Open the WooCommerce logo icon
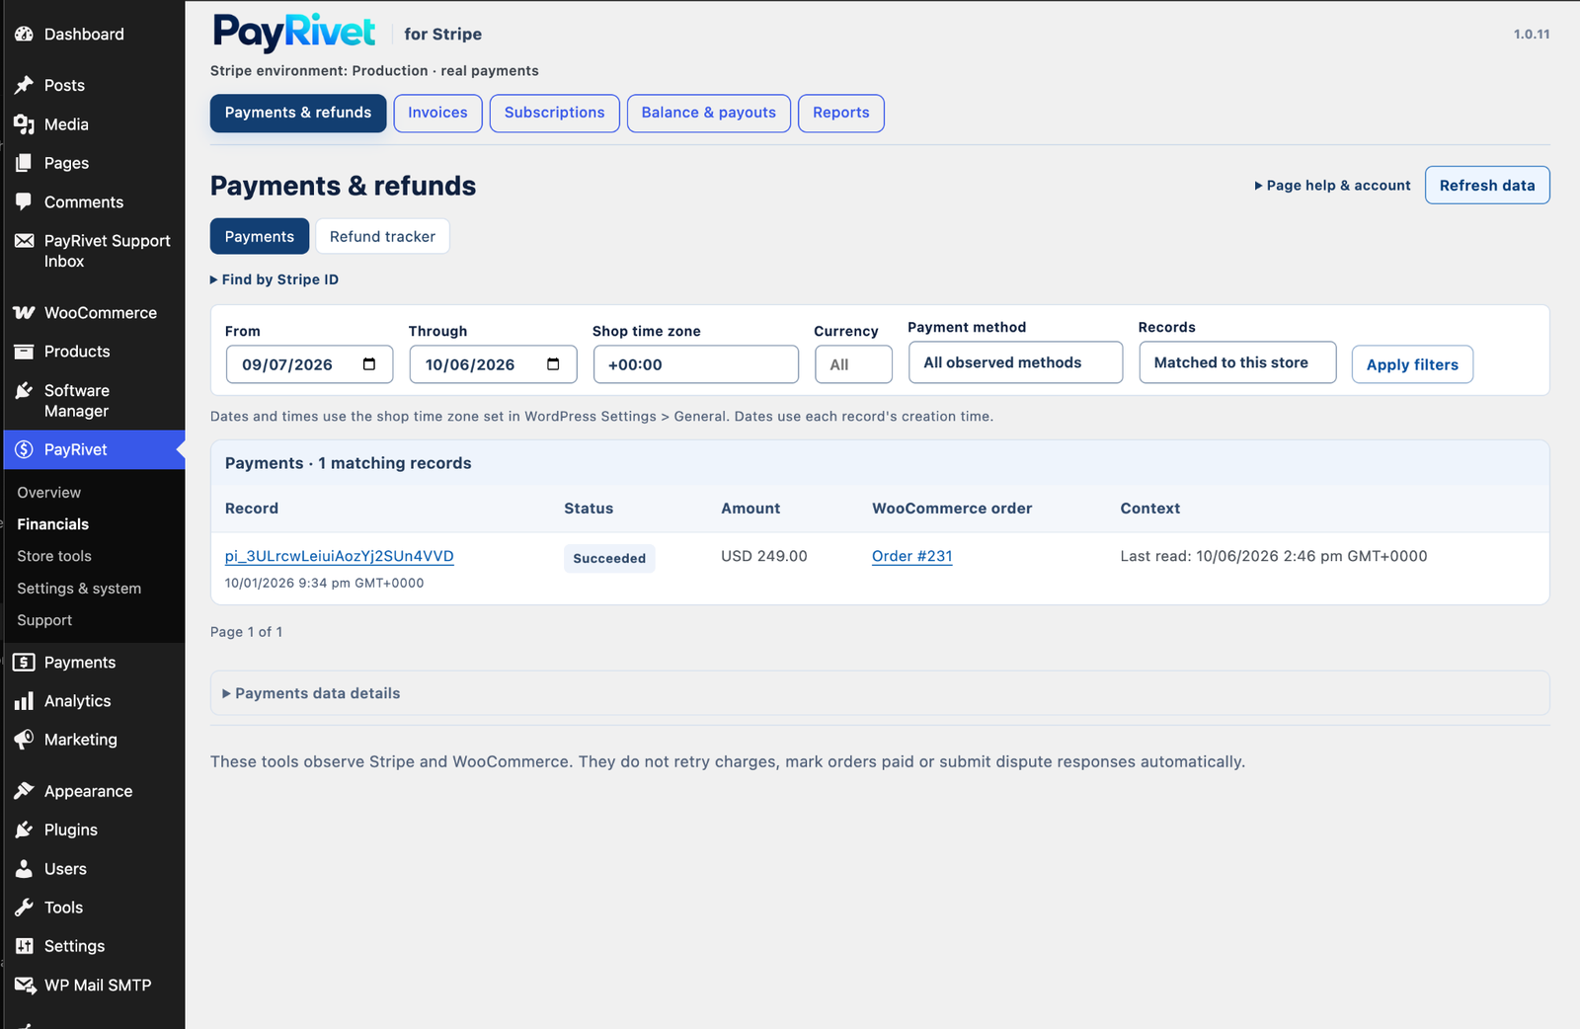The width and height of the screenshot is (1580, 1029). 24,313
